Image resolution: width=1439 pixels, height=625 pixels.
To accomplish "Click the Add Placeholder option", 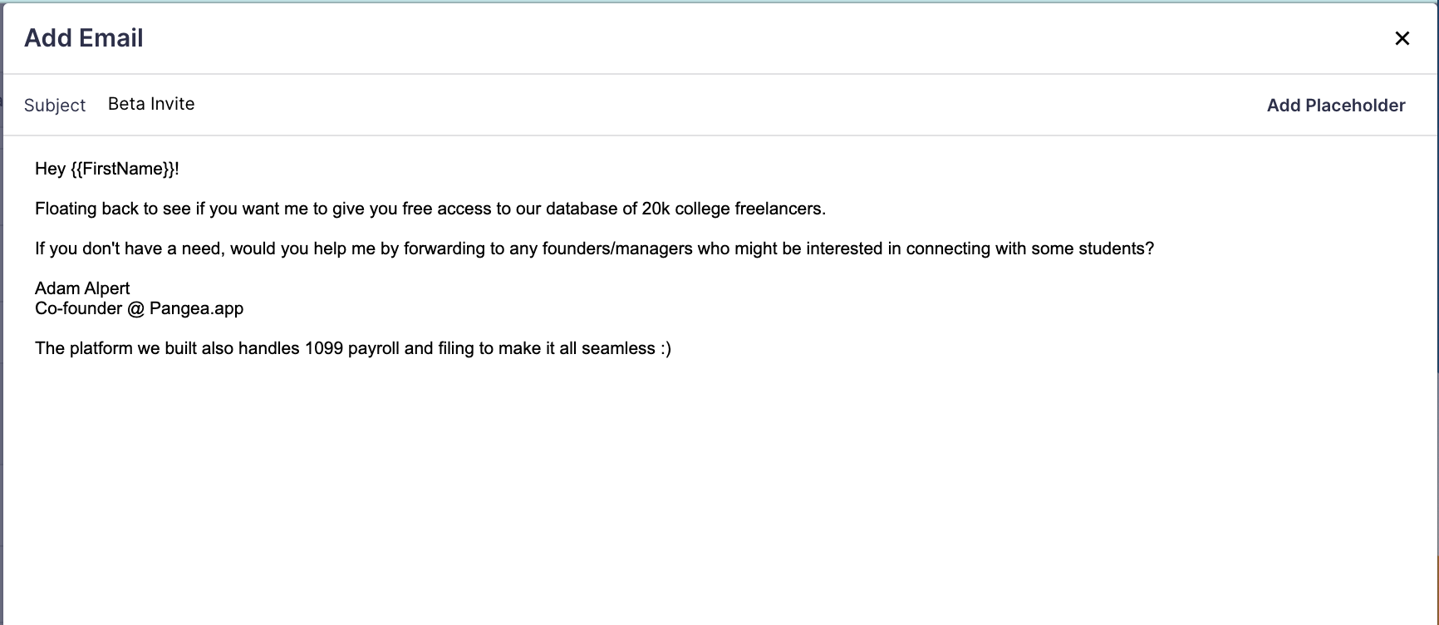I will click(1335, 105).
